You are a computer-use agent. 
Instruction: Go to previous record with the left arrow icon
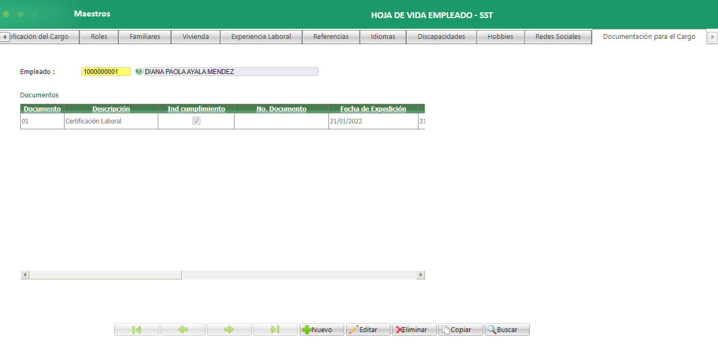pos(183,329)
